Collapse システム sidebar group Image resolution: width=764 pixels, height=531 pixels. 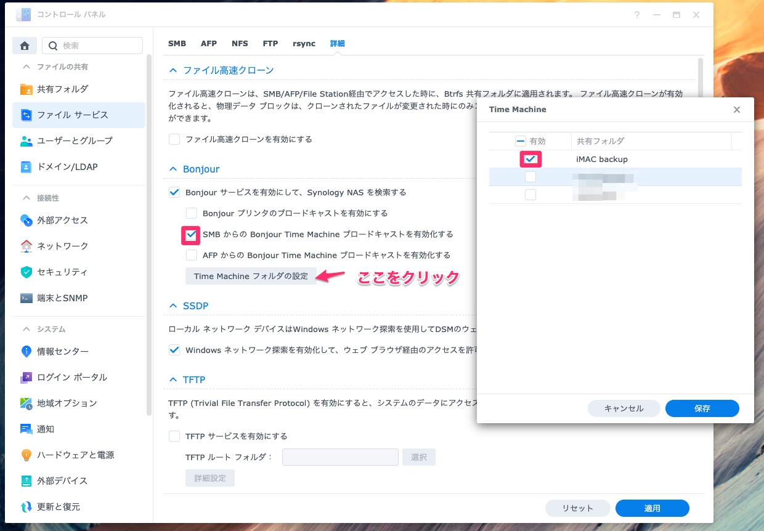pyautogui.click(x=26, y=329)
